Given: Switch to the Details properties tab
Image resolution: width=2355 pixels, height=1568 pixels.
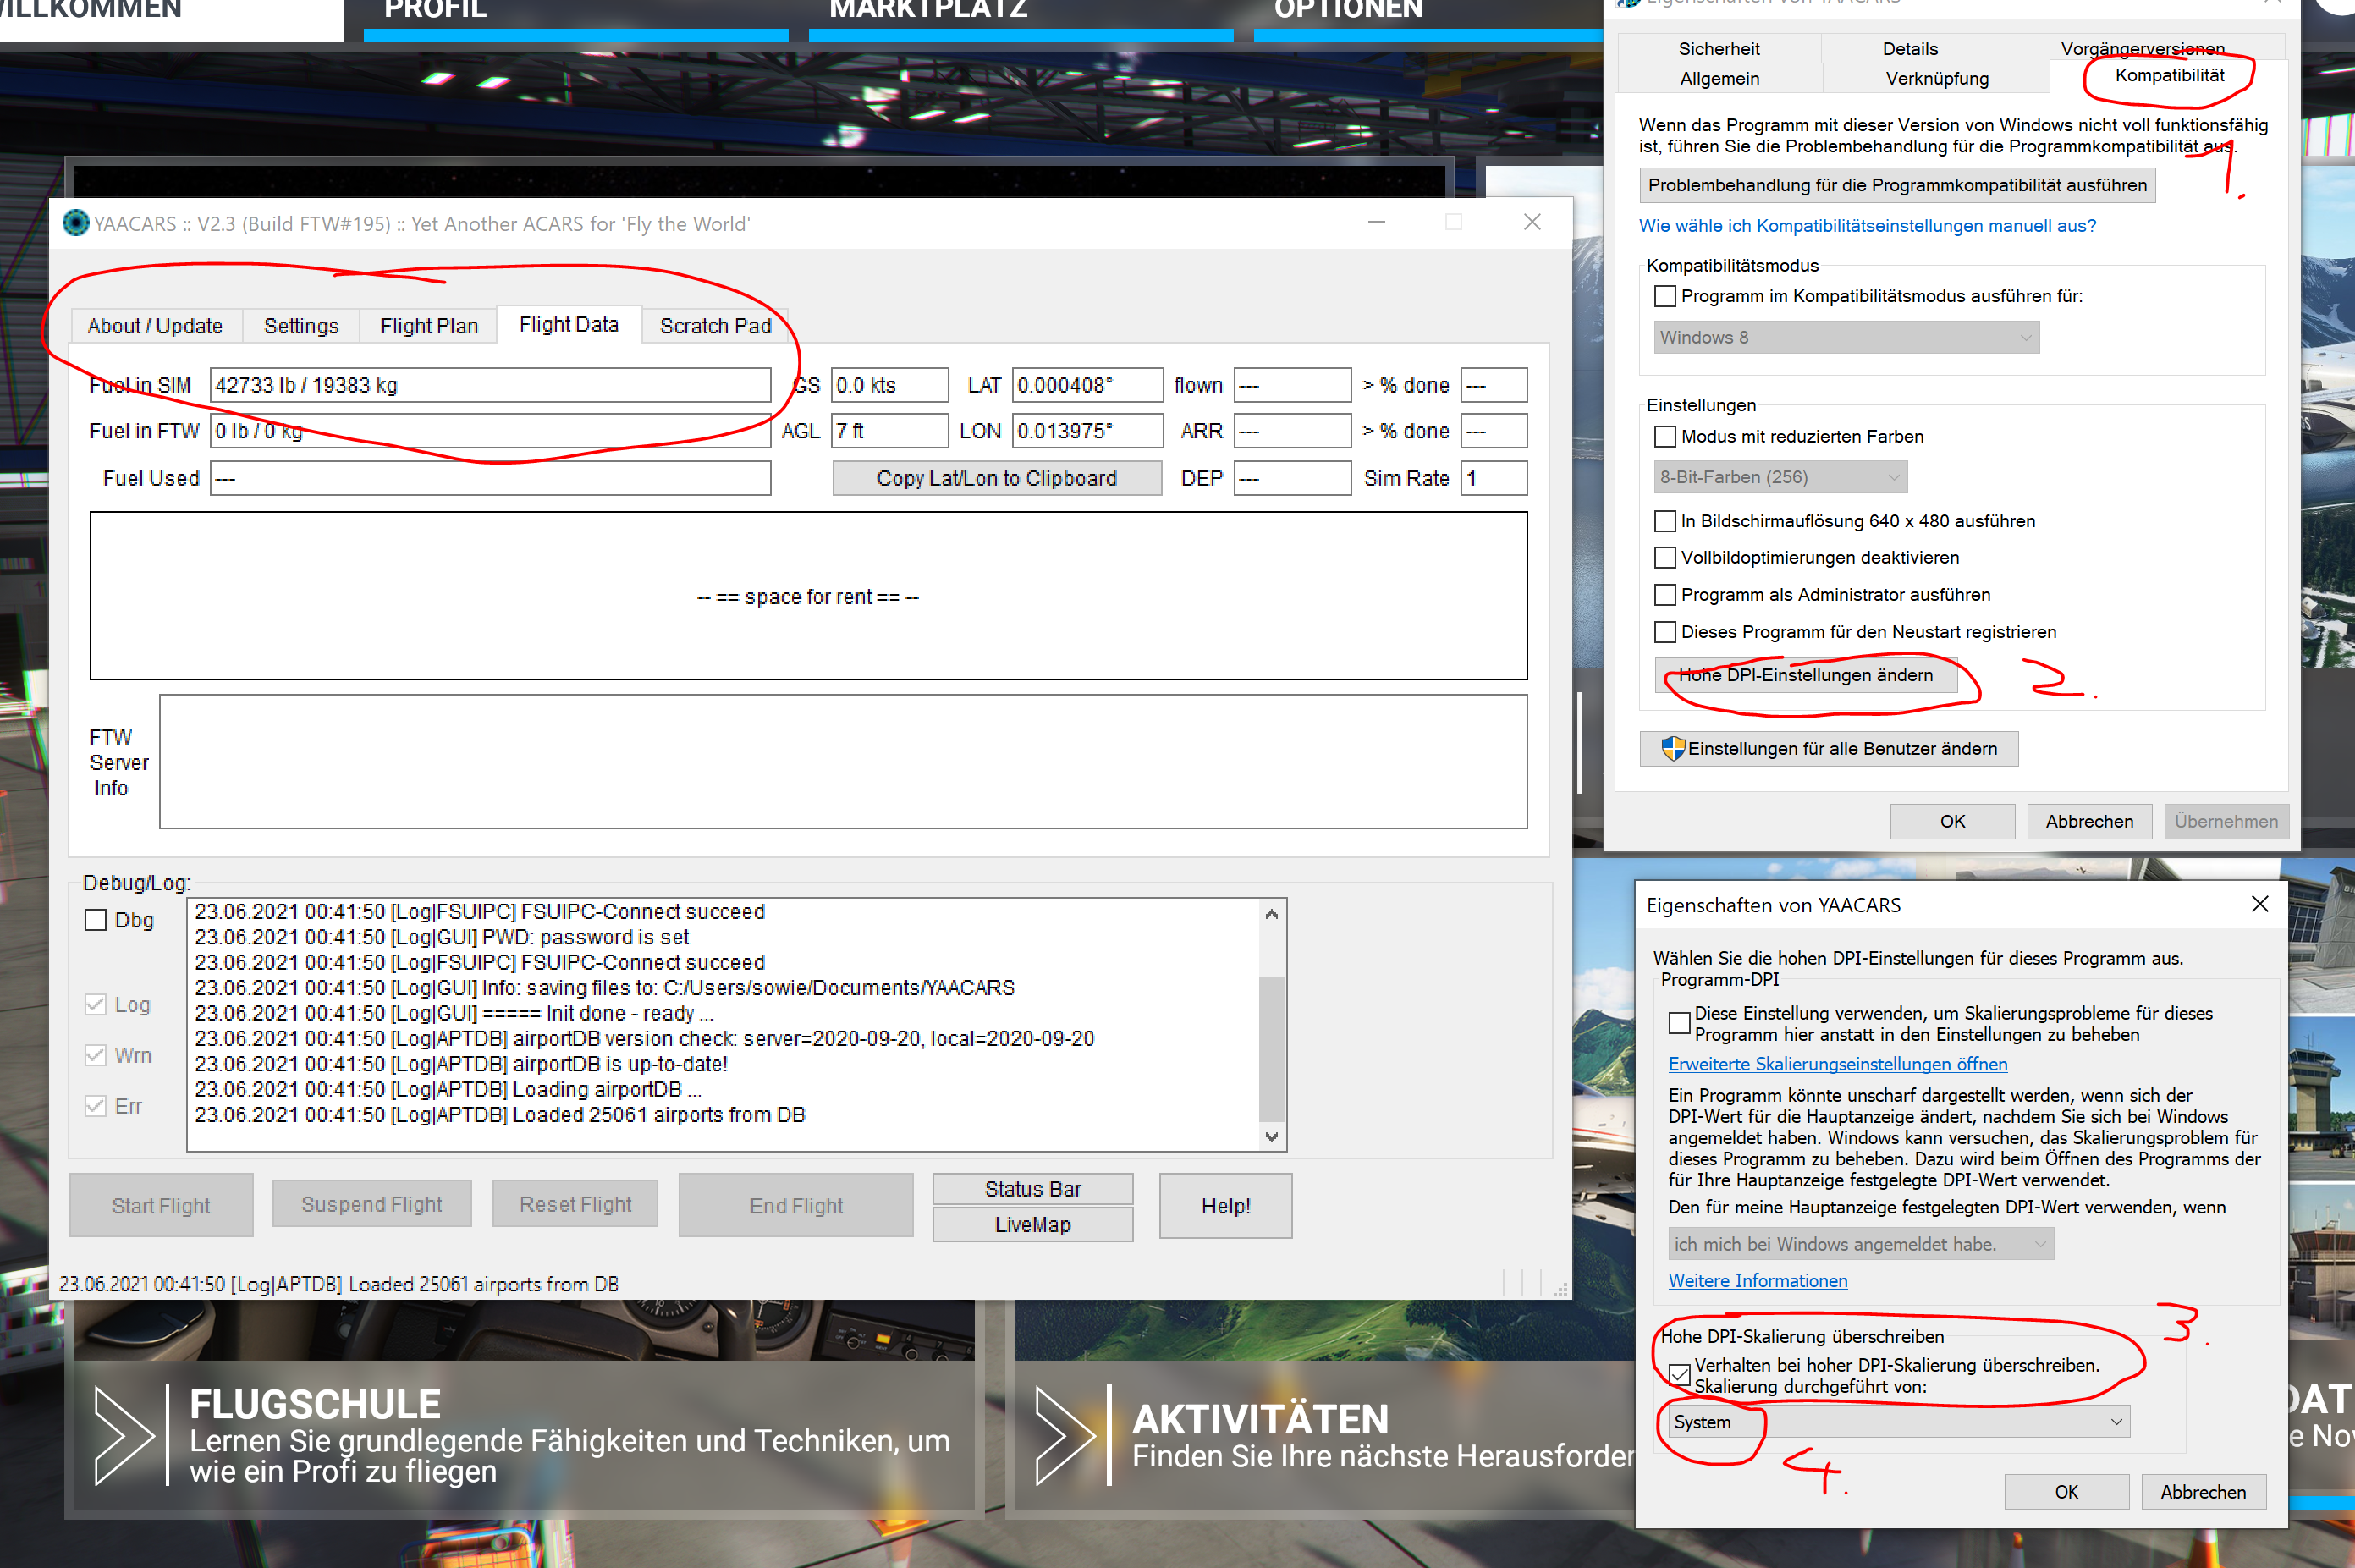Looking at the screenshot, I should coord(1910,48).
